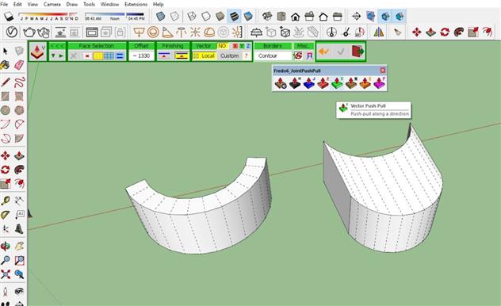Screen dimensions: 501x306
Task: Select the Move tool in left toolbar
Action: pyautogui.click(x=6, y=156)
